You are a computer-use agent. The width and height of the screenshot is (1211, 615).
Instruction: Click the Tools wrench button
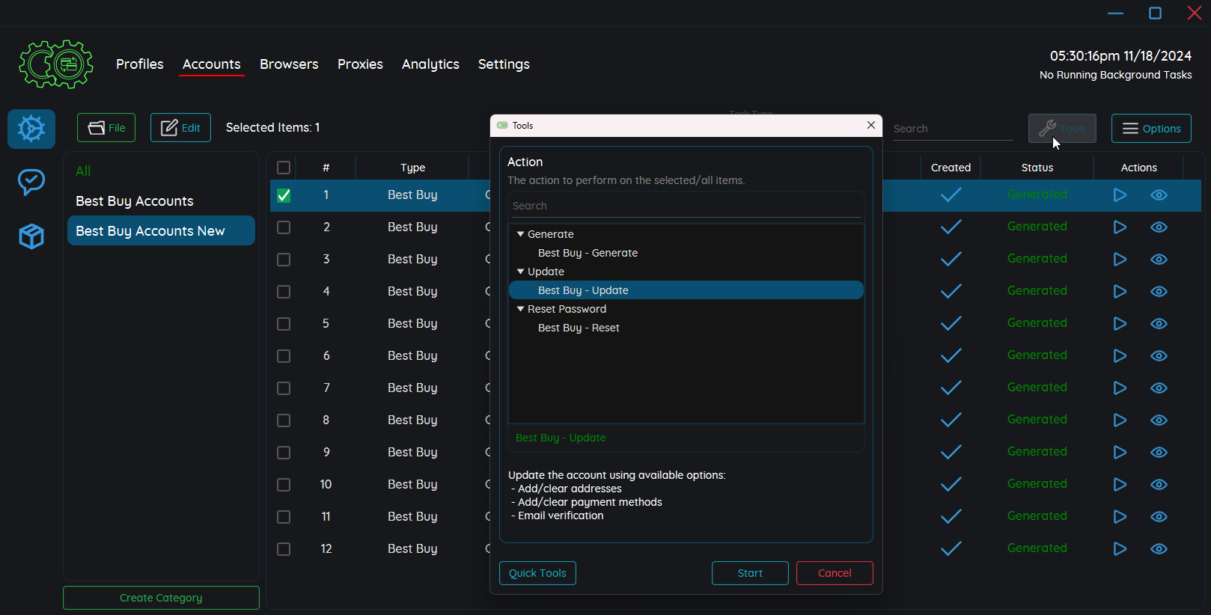tap(1062, 129)
